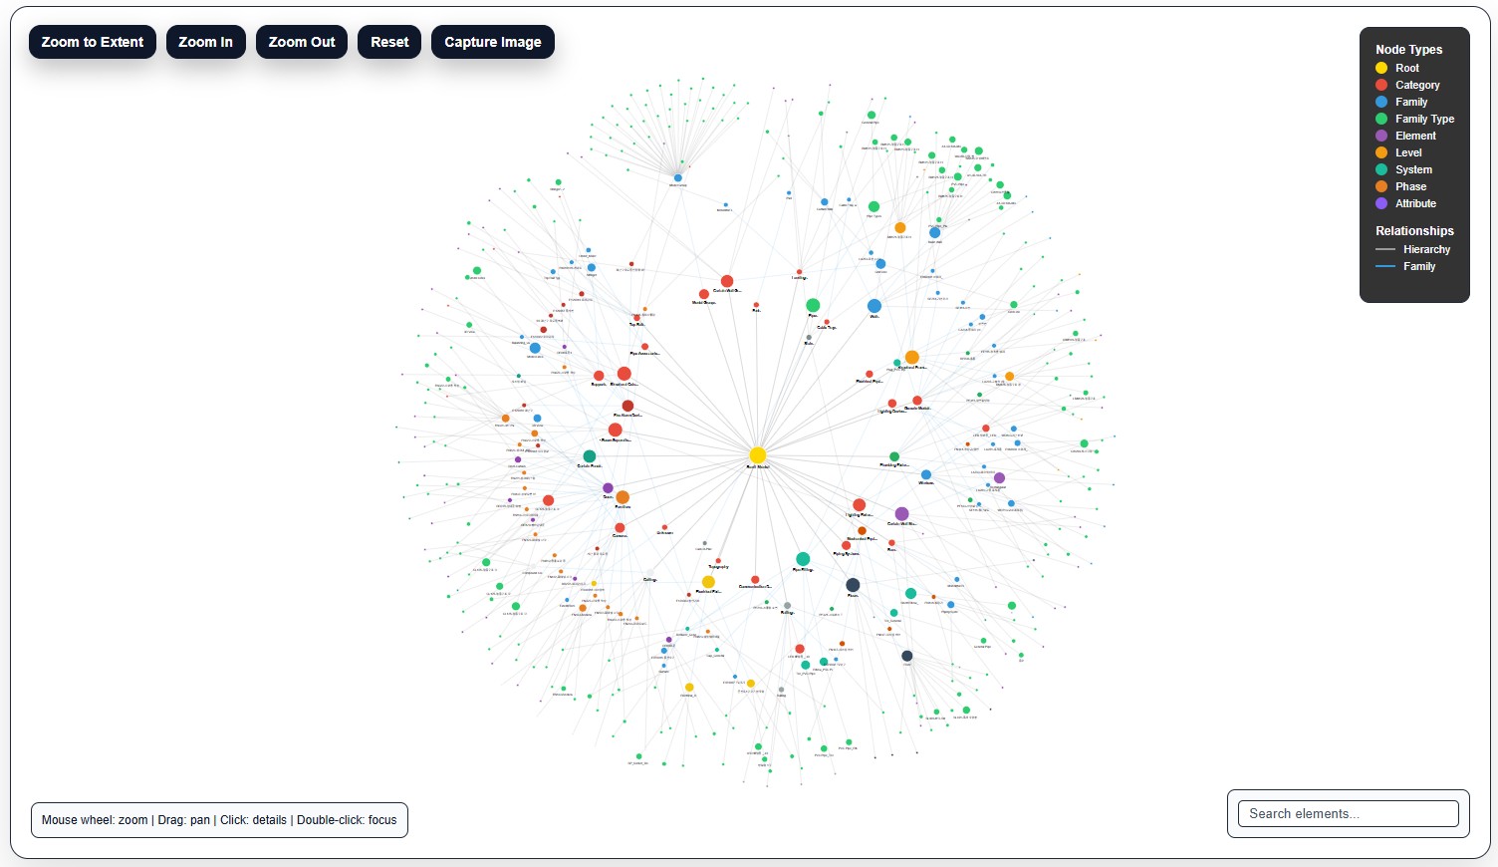Screen dimensions: 1498x867
Task: Click the purple Curtain Wall Mullions node
Action: pyautogui.click(x=901, y=513)
